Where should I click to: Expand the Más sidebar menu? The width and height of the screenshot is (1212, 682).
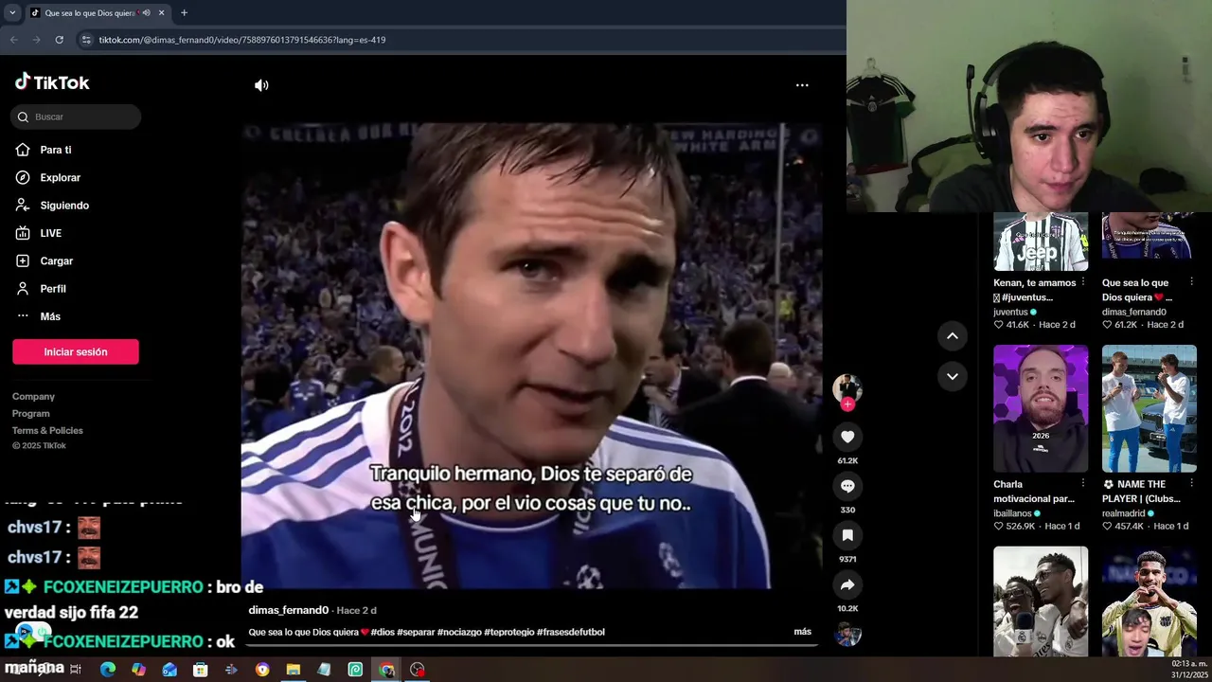click(x=50, y=316)
